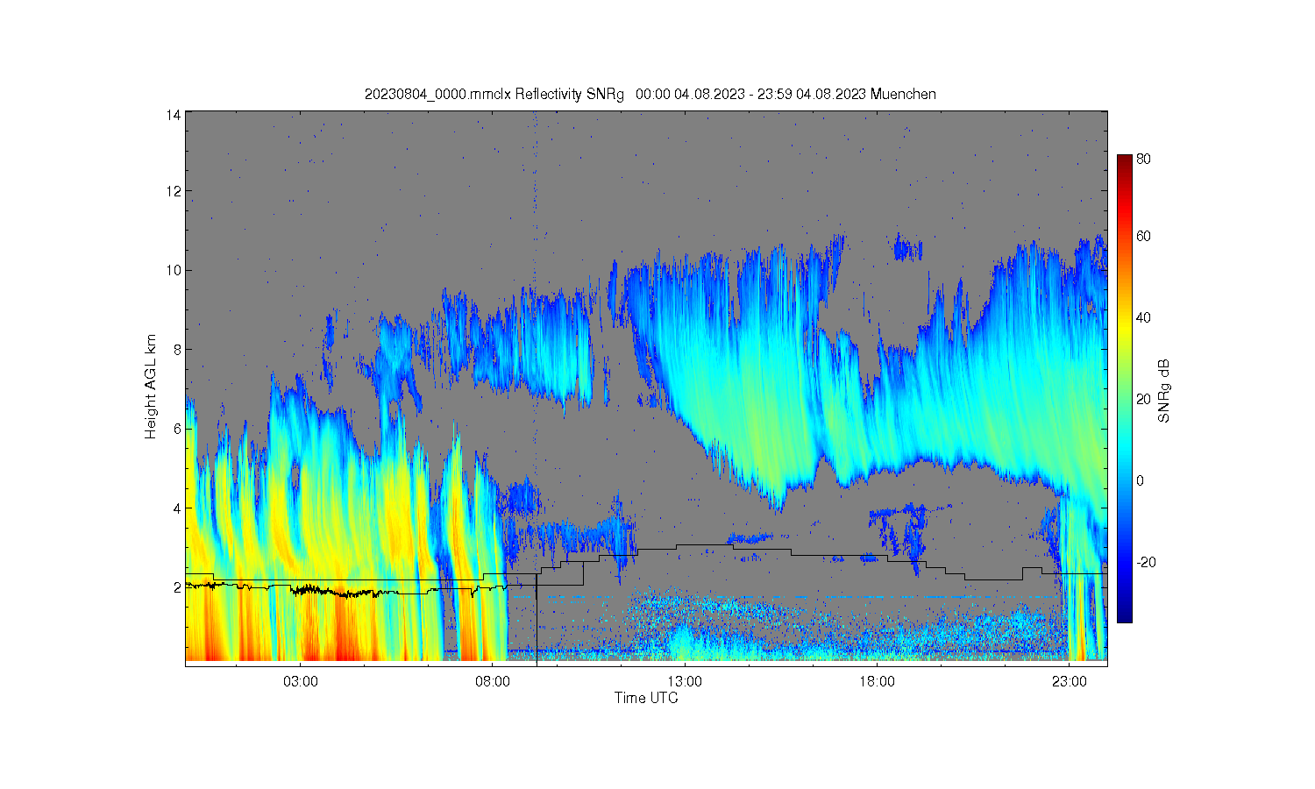Click the height tick label 10

174,270
